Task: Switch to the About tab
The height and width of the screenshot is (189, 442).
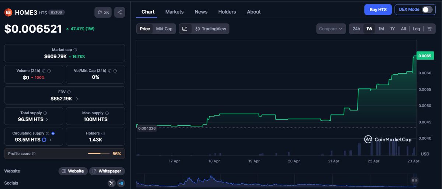Action: (254, 12)
